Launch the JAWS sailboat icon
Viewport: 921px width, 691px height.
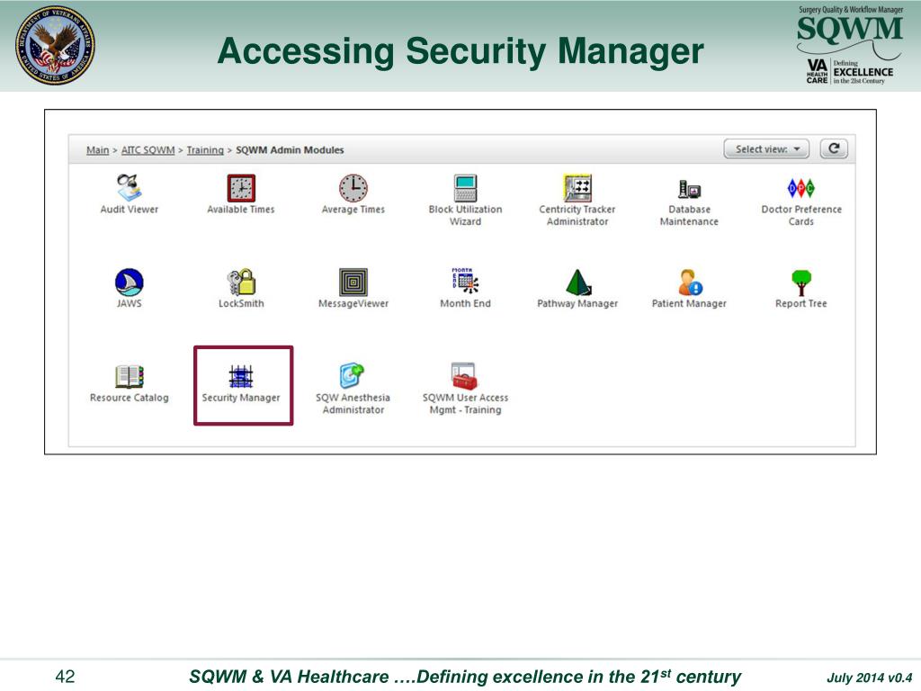pyautogui.click(x=130, y=282)
